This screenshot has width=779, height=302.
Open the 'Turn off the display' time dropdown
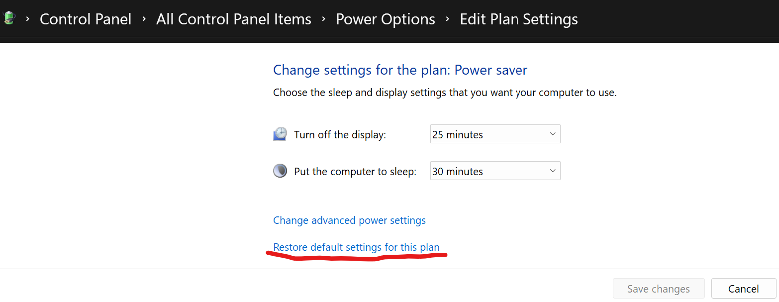(495, 134)
